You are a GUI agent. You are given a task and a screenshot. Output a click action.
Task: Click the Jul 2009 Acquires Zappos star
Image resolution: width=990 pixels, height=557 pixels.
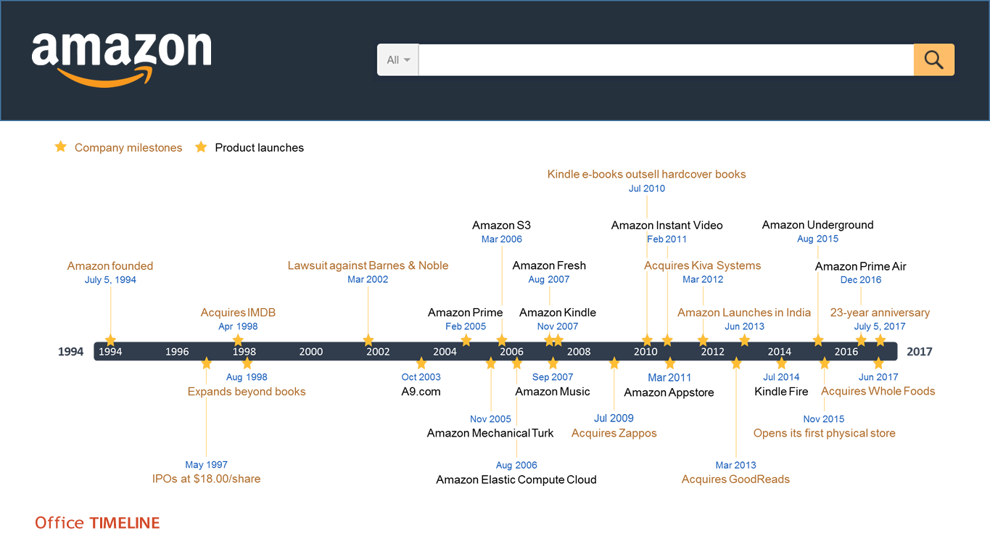tap(614, 363)
